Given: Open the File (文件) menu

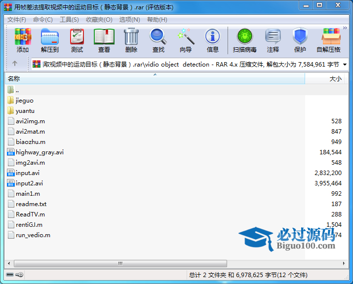Looking at the screenshot, I should [x=17, y=20].
